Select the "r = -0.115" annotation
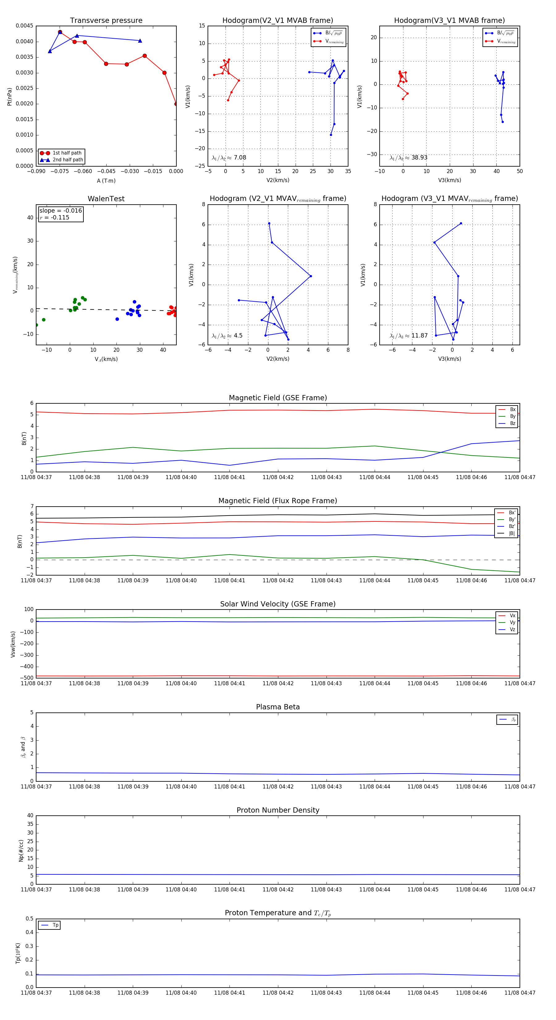 point(55,217)
